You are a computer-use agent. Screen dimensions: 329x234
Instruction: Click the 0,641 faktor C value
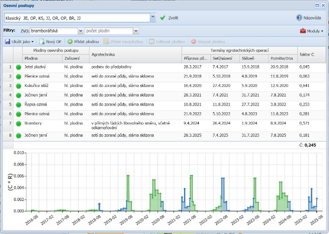[x=304, y=86]
